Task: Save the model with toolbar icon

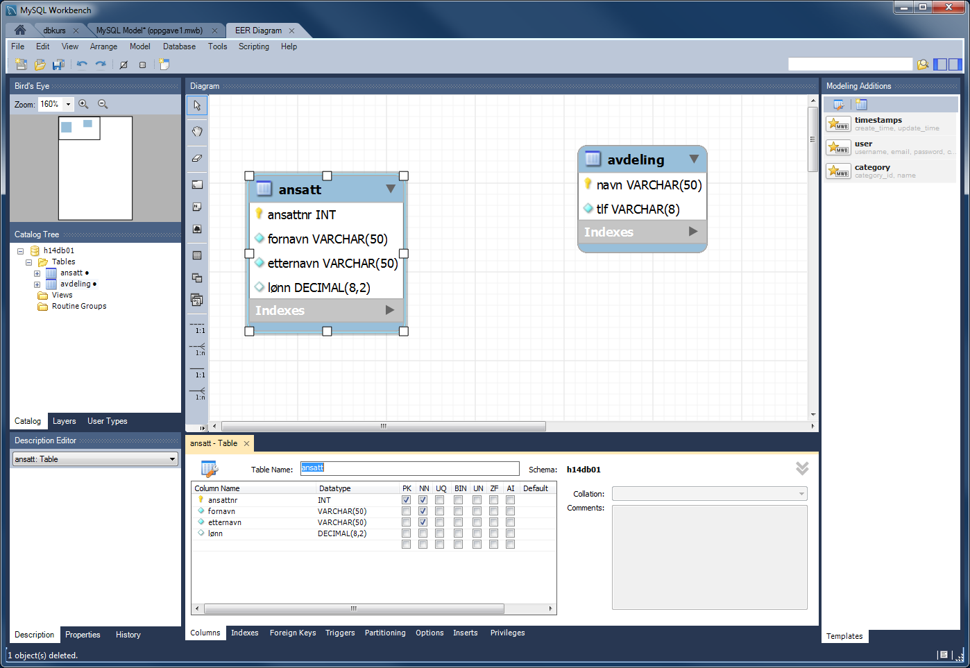Action: point(58,65)
